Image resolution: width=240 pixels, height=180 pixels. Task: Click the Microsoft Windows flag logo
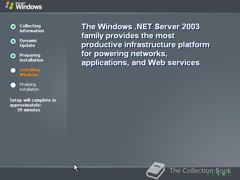[x=9, y=6]
